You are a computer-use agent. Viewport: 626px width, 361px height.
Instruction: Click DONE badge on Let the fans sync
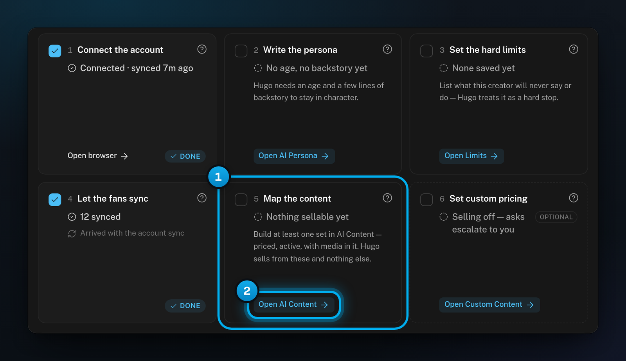click(185, 306)
